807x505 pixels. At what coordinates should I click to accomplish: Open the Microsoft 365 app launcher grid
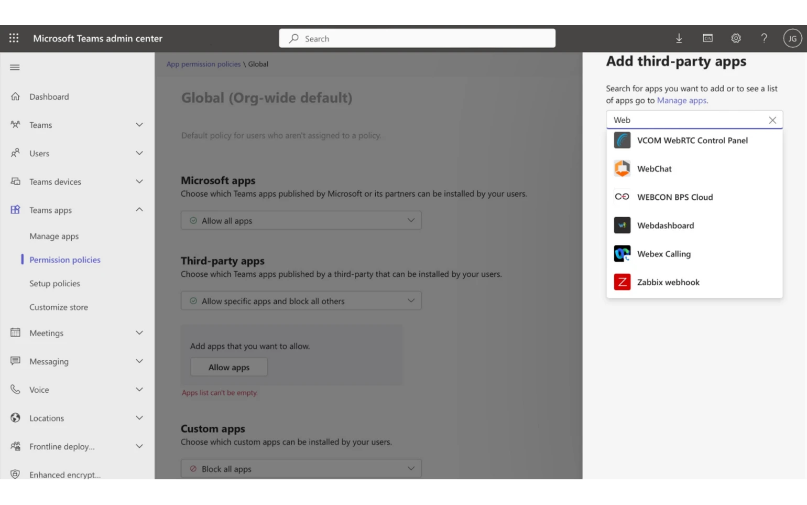click(x=14, y=38)
